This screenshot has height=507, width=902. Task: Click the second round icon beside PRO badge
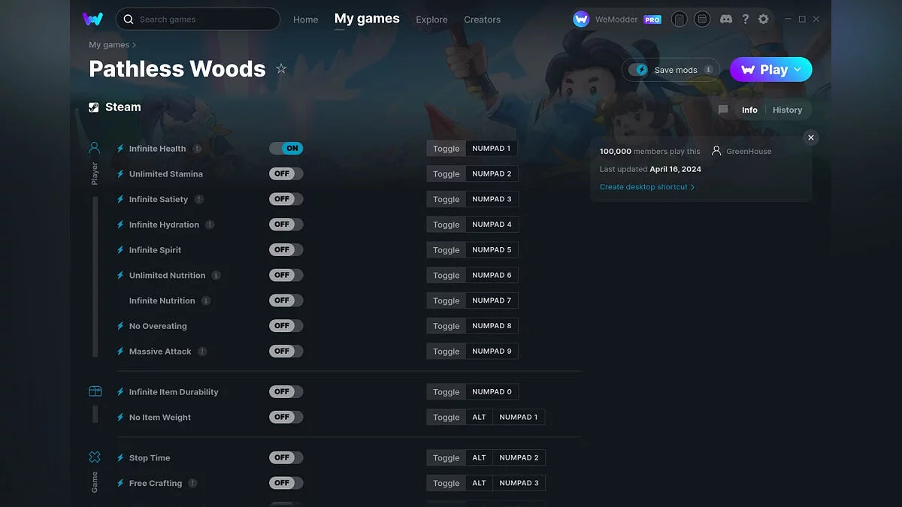click(x=701, y=20)
